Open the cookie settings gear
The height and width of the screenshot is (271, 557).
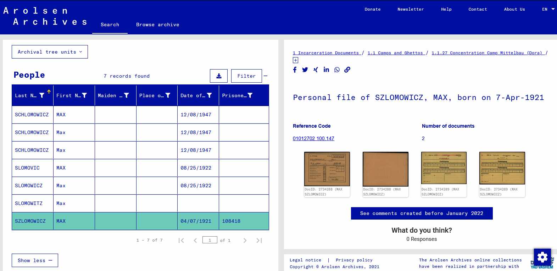tap(542, 257)
